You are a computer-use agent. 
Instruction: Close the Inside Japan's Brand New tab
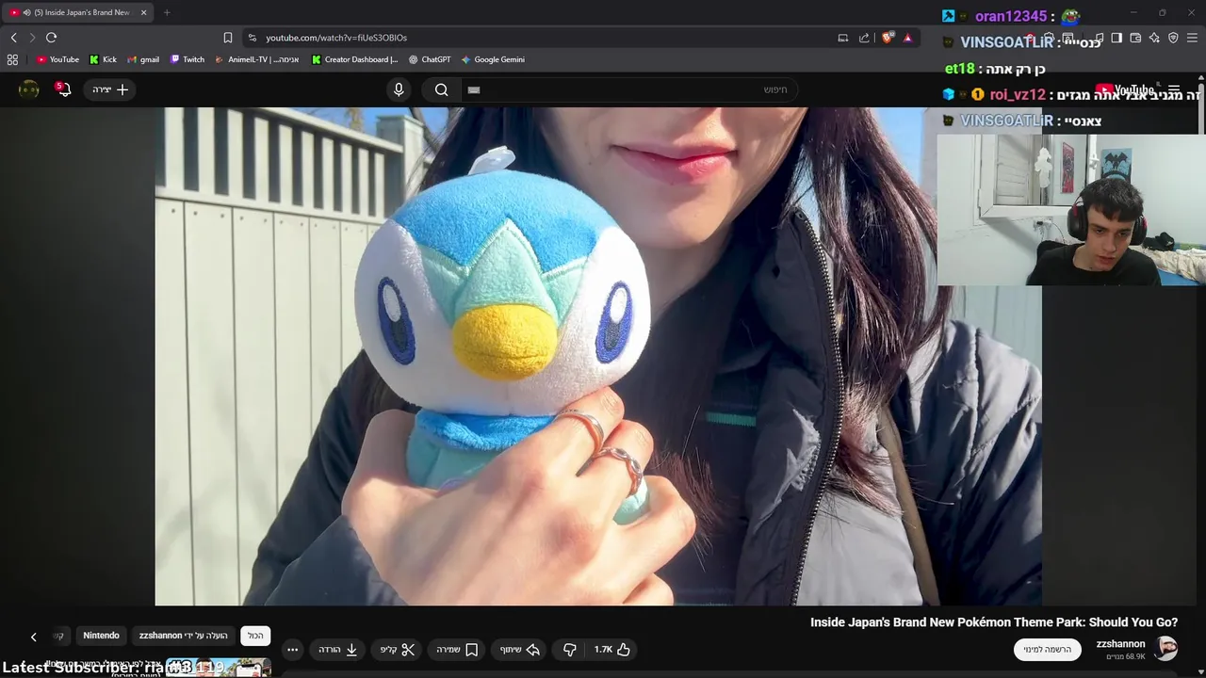tap(144, 12)
